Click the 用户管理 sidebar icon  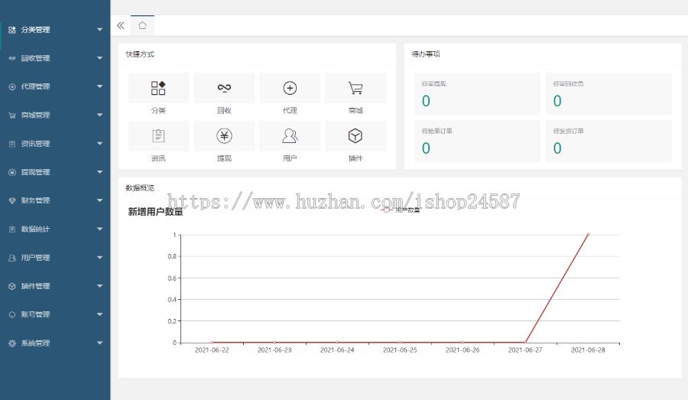tap(12, 258)
